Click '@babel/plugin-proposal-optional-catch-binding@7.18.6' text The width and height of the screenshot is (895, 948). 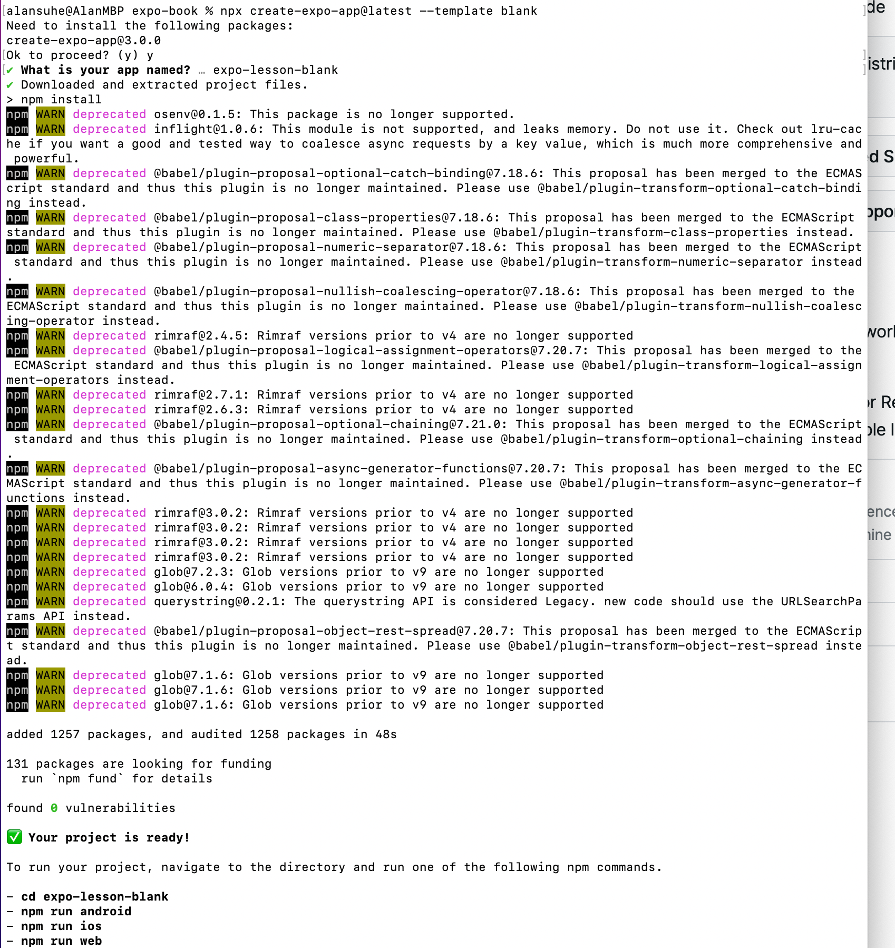coord(349,173)
